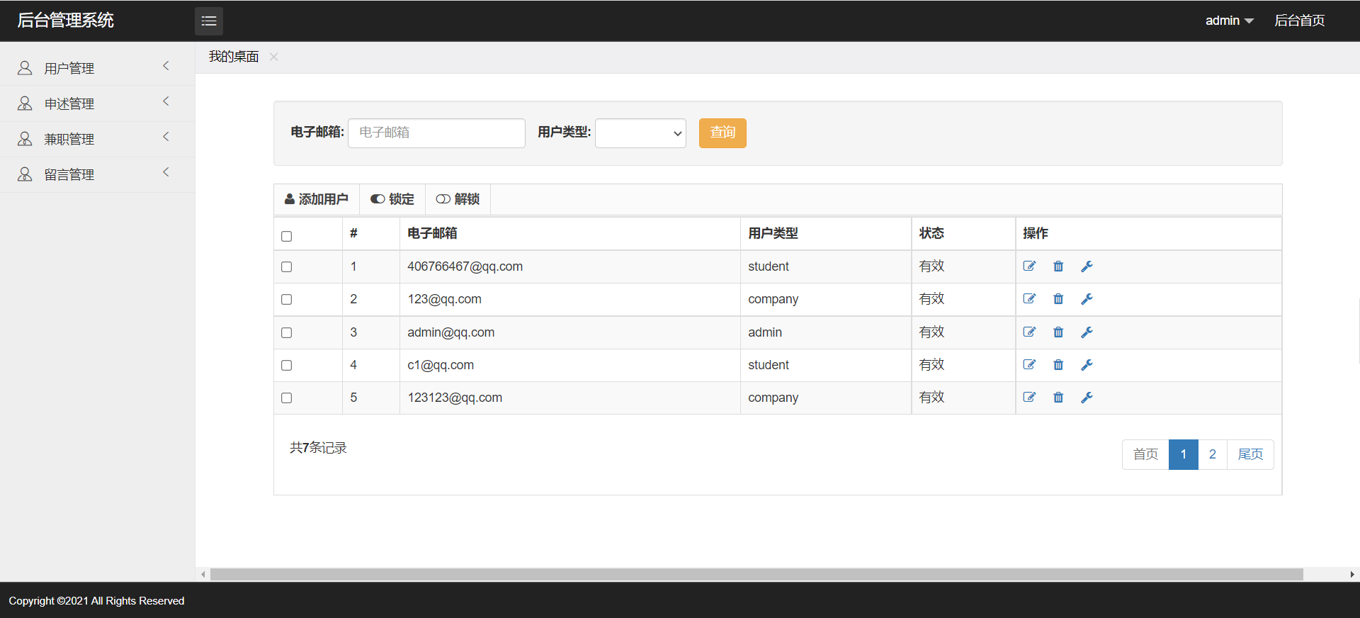
Task: Click the 锁定 lock toggle button
Action: click(392, 199)
